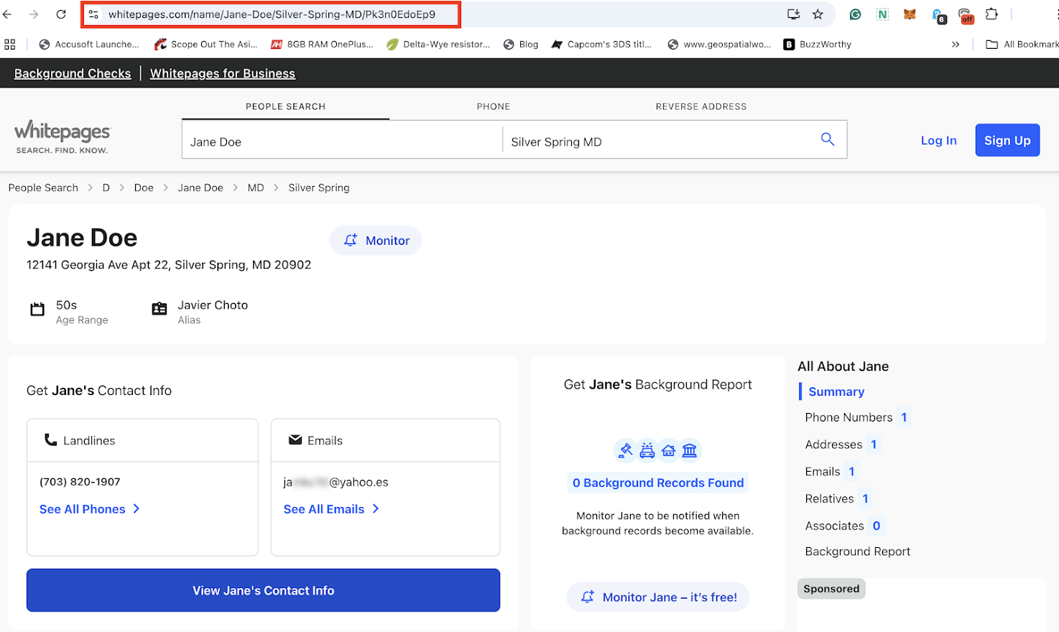1059x632 pixels.
Task: Click the courthouse records icon
Action: 690,450
